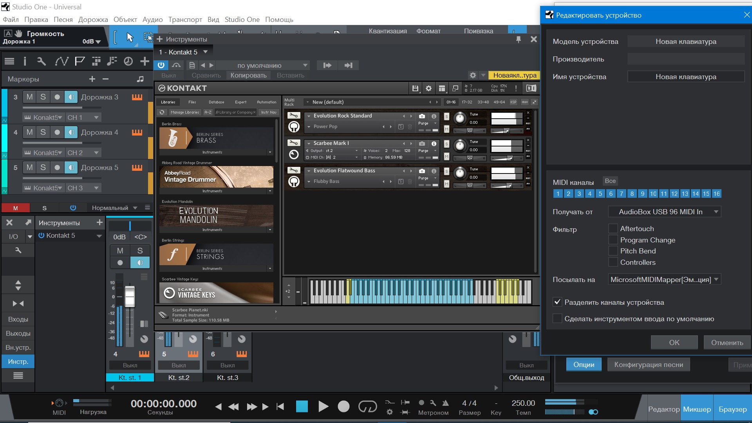Click the loop toggle in transport bar

tap(367, 407)
